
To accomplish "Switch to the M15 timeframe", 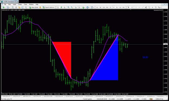I will (104, 7).
